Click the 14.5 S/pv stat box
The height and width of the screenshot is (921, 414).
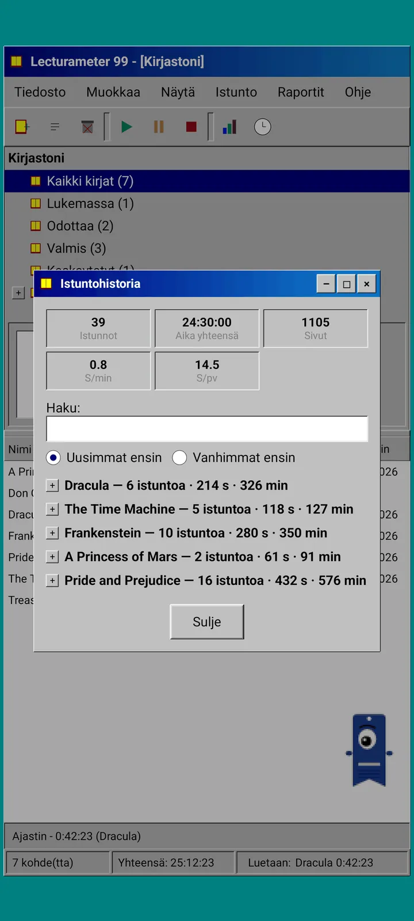pyautogui.click(x=207, y=371)
